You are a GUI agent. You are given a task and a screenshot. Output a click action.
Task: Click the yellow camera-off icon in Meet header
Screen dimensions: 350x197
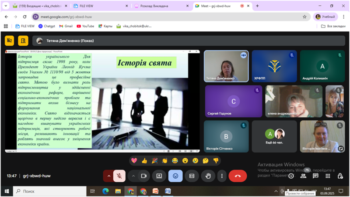[x=9, y=41]
